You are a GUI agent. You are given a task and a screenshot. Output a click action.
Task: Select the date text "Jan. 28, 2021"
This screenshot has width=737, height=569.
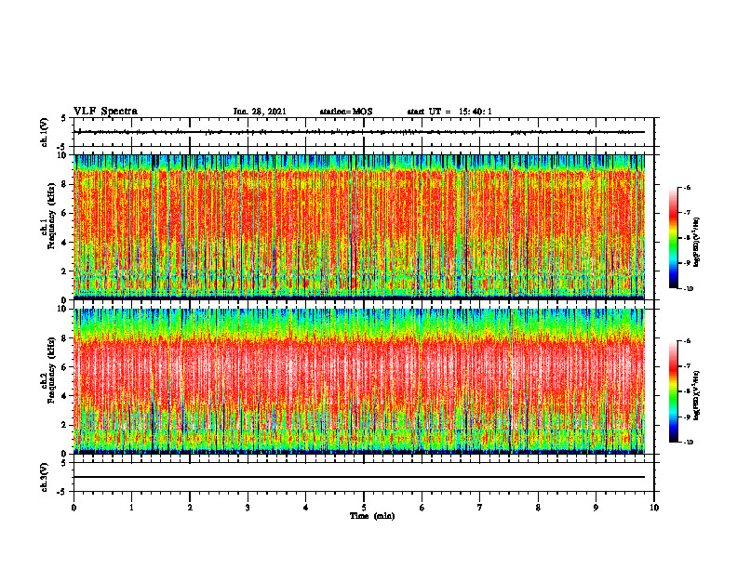click(260, 112)
